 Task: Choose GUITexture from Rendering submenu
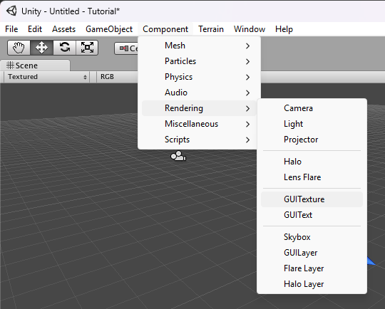(312, 199)
